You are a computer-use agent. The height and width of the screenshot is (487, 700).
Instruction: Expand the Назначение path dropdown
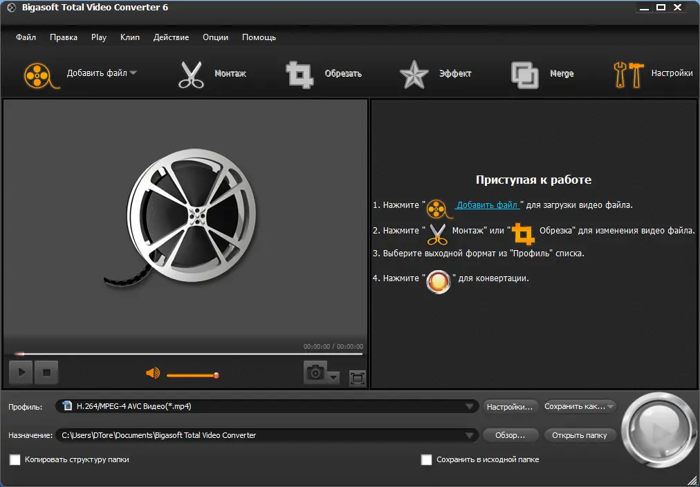471,435
